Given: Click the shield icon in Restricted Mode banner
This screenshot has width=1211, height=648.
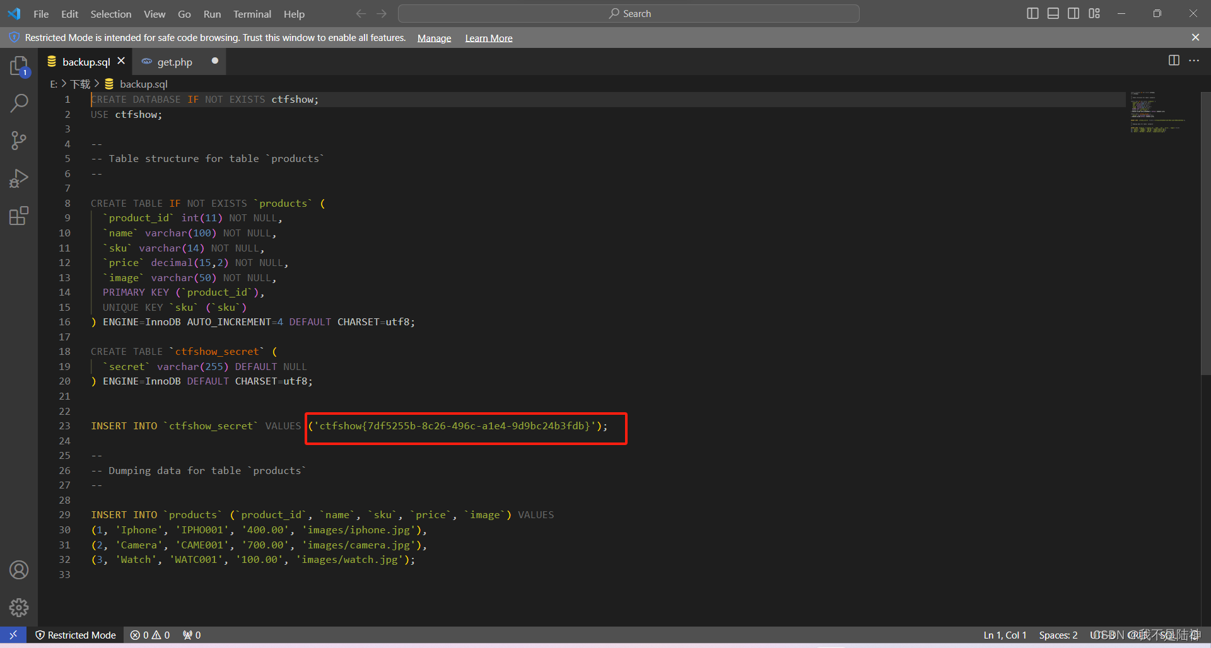Looking at the screenshot, I should (14, 38).
